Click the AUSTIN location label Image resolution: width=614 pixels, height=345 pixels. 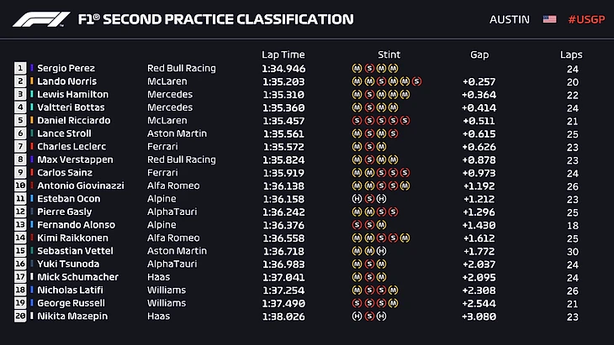click(x=511, y=18)
